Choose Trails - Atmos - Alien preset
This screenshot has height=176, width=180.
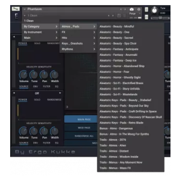[131, 145]
